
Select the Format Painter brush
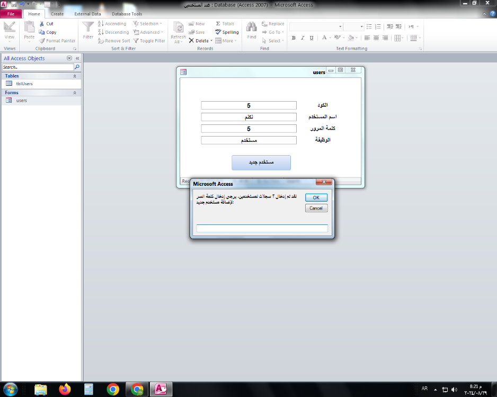pyautogui.click(x=57, y=41)
